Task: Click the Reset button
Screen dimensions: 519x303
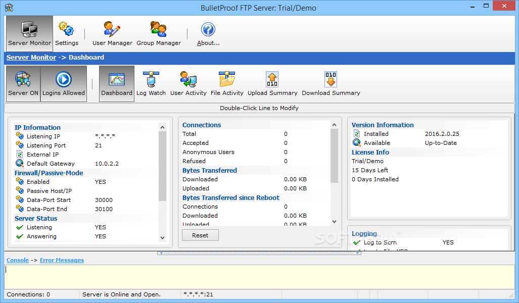Action: tap(200, 235)
